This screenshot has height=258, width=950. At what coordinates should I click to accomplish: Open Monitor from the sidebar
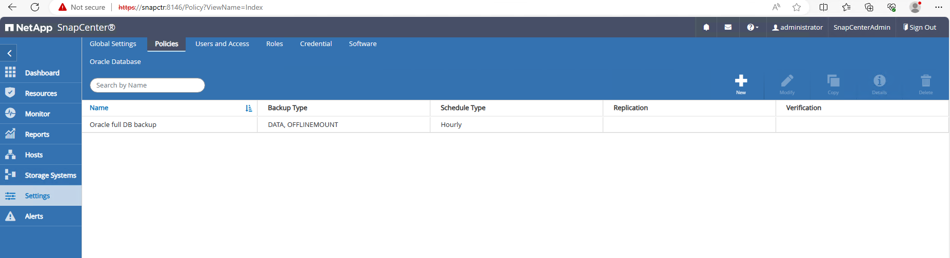(x=37, y=114)
